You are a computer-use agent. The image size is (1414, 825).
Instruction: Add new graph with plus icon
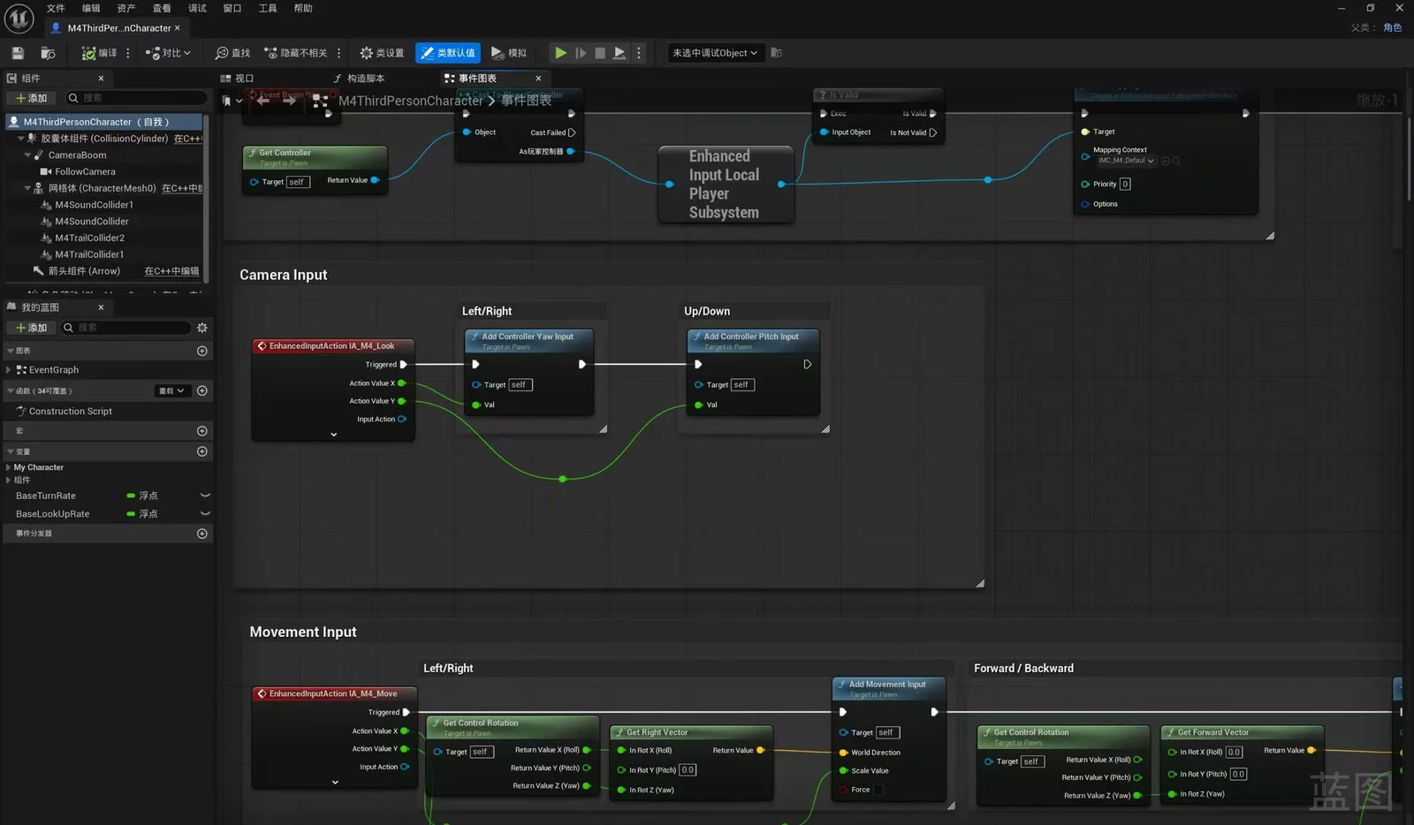[x=202, y=351]
